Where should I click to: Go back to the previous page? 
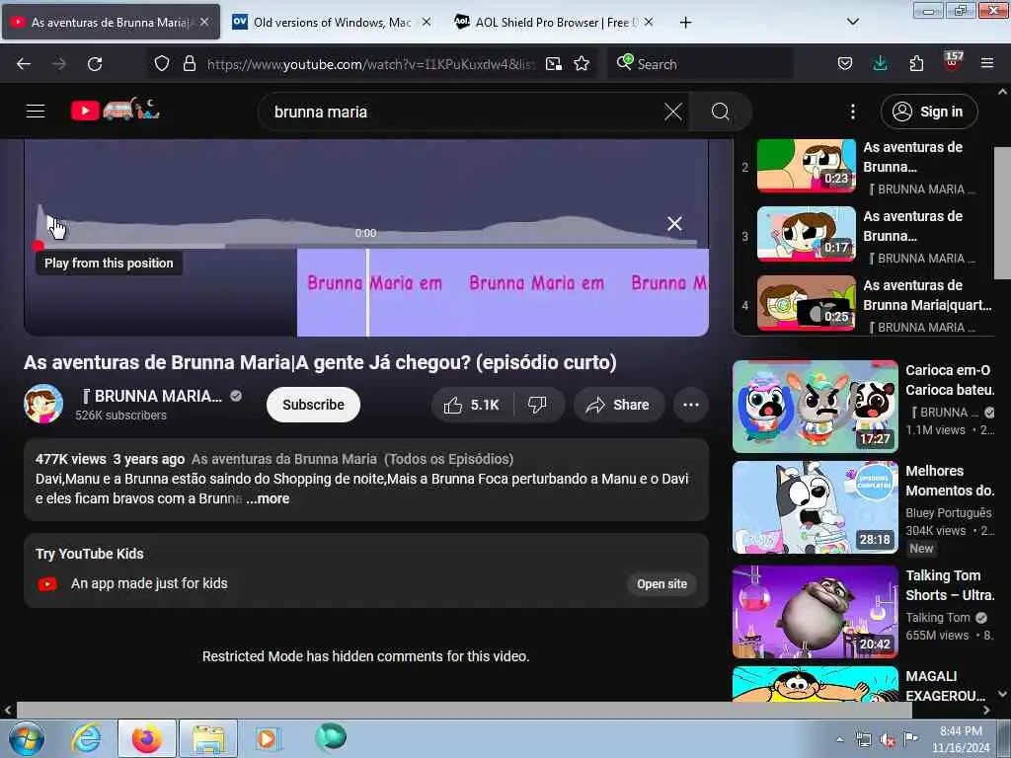point(24,64)
